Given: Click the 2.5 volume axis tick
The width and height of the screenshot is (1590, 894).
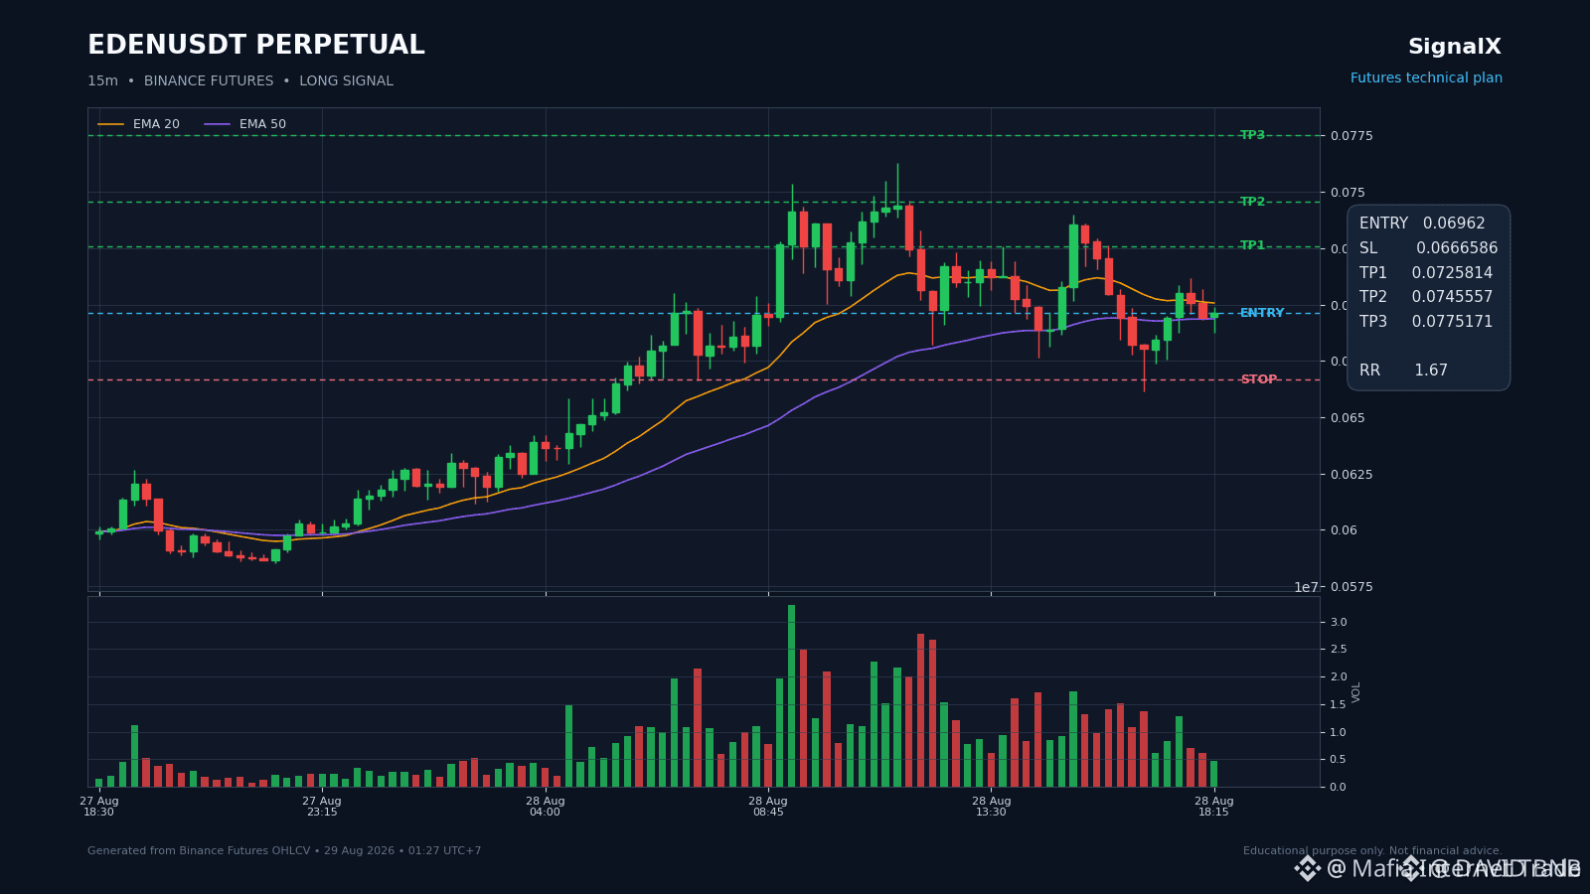Looking at the screenshot, I should [1339, 650].
